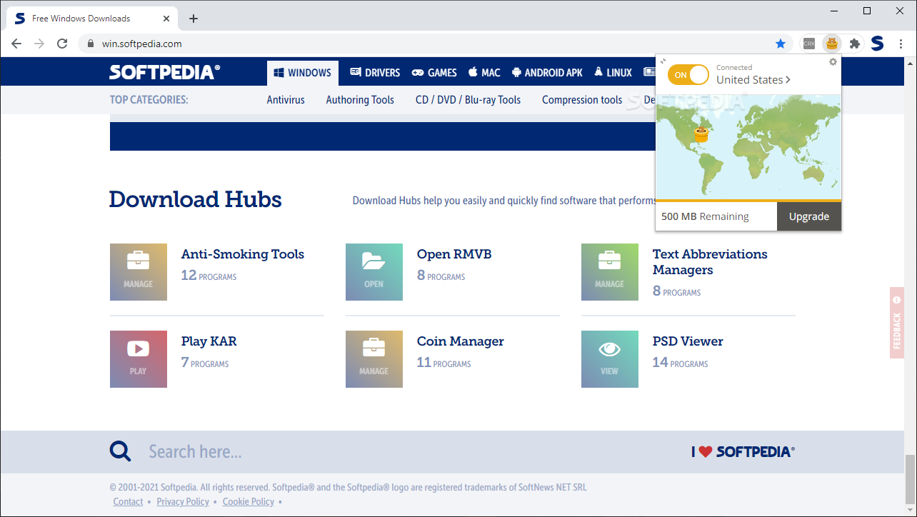917x517 pixels.
Task: Open the Contact footer link
Action: (128, 502)
